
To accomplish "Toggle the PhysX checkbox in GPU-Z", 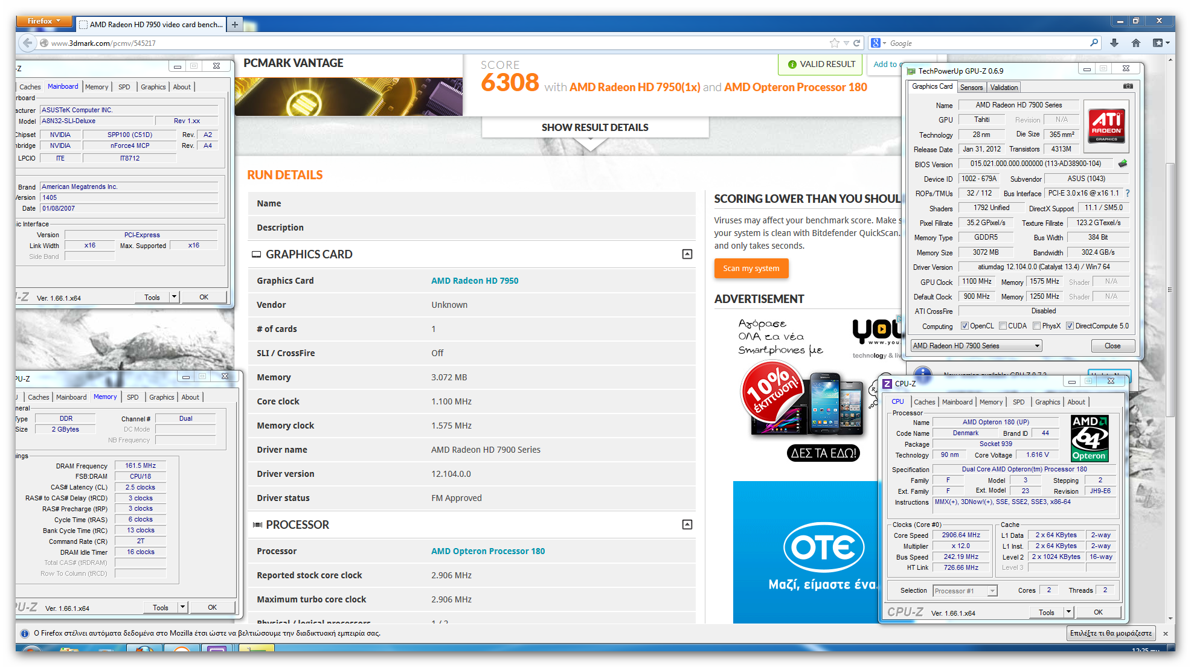I will (1036, 326).
